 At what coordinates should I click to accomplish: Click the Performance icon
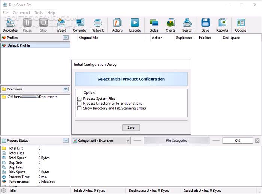(x=4, y=182)
